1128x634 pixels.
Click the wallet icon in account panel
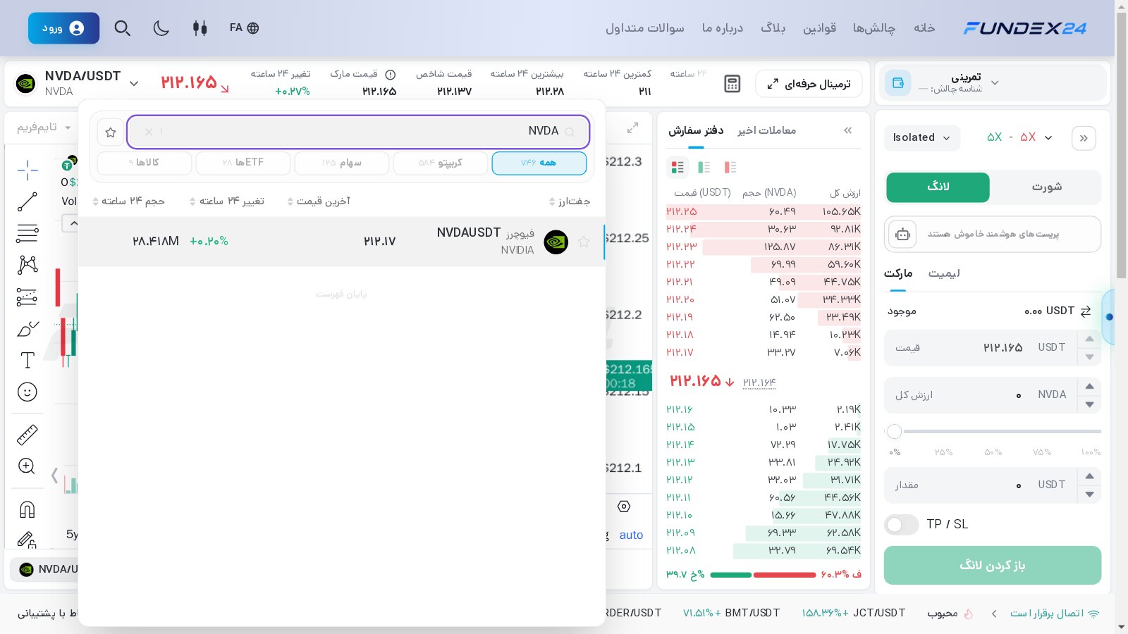(x=898, y=83)
